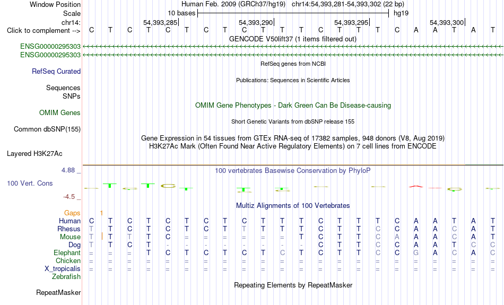
Task: Click the -4.5 PhyloP lower limit value
Action: click(x=69, y=196)
